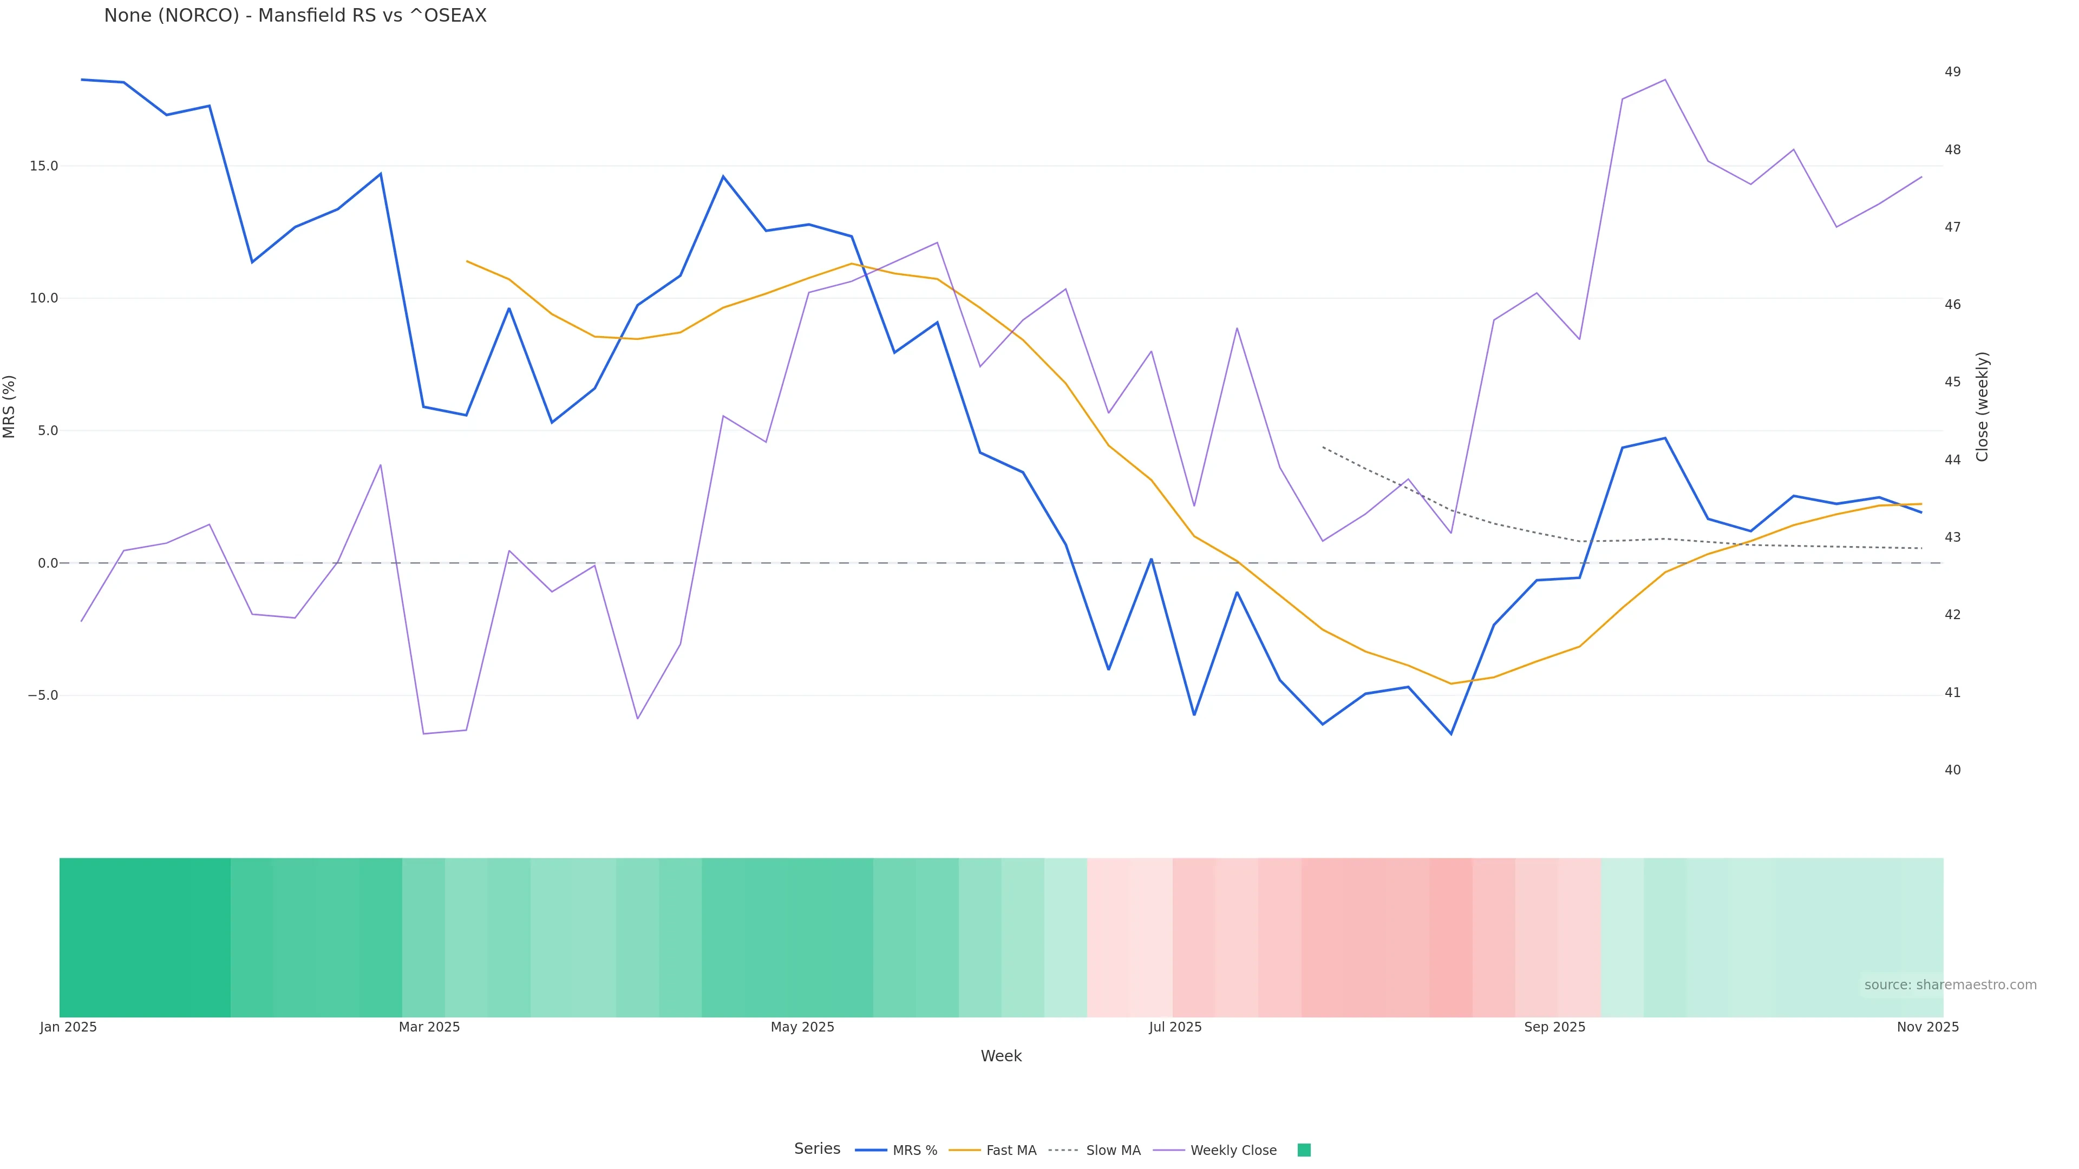Click the −5.0 tick on MRS axis

[x=43, y=695]
